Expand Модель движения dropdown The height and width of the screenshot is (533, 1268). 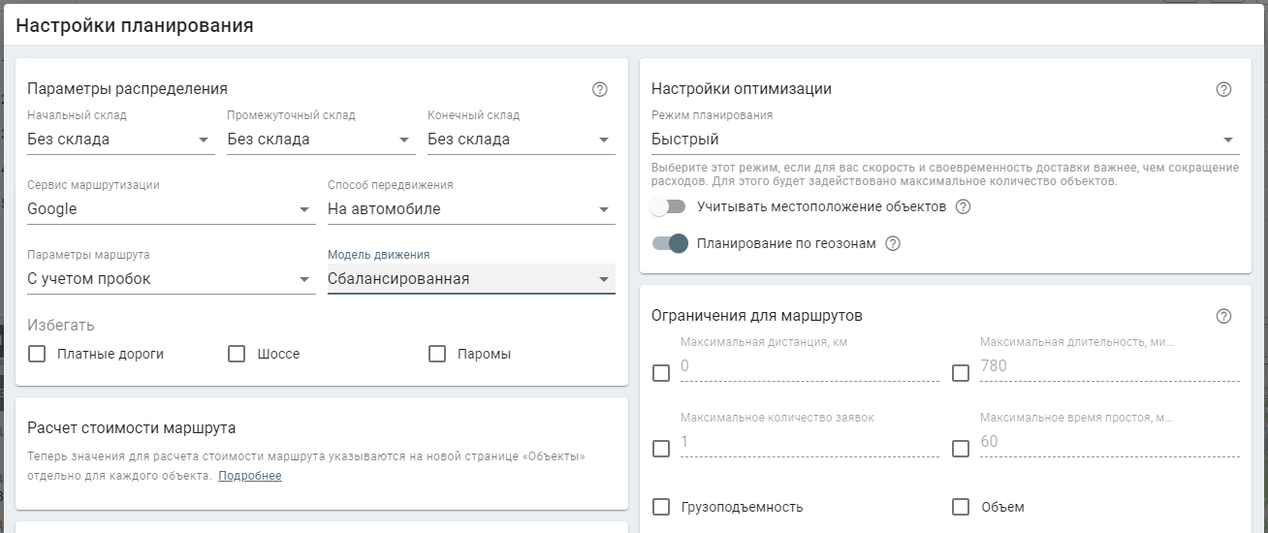470,279
